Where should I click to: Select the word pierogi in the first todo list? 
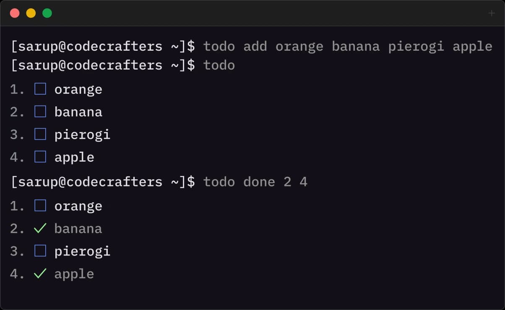point(82,134)
